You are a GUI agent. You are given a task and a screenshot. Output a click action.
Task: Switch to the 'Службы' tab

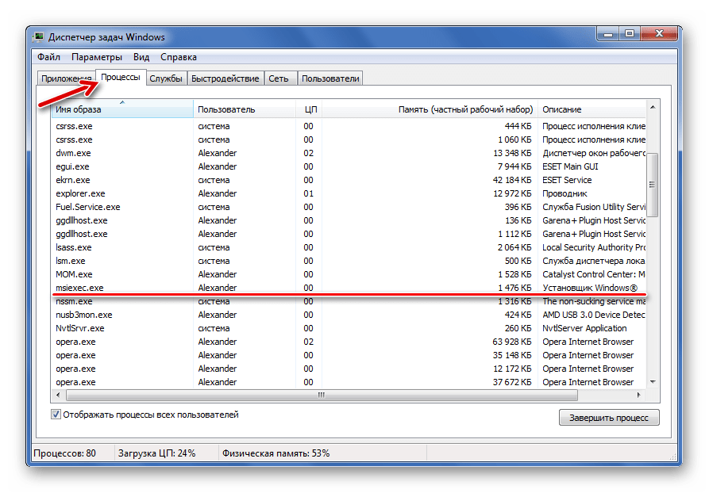pyautogui.click(x=166, y=78)
